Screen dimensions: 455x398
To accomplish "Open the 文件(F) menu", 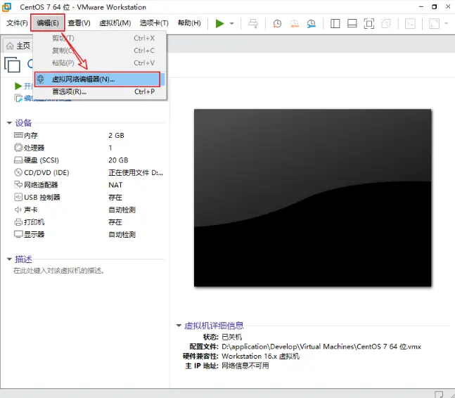I will pos(17,23).
